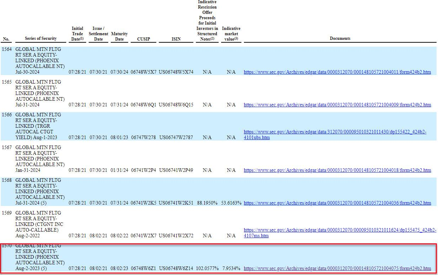Click the Maturity Date column header
The width and height of the screenshot is (438, 275).
[119, 36]
